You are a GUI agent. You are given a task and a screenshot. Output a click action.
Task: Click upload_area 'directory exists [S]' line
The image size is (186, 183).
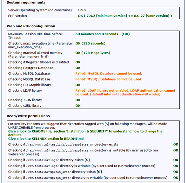point(55,172)
